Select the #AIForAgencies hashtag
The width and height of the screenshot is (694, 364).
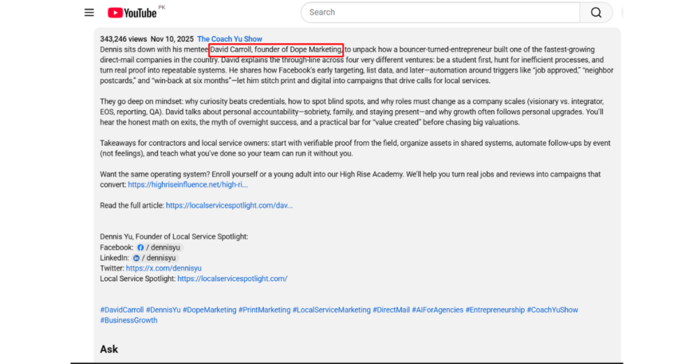point(437,310)
